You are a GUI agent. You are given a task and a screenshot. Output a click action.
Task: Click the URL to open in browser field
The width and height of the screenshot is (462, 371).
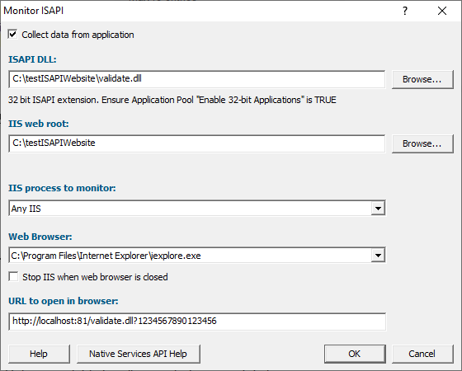coord(197,322)
